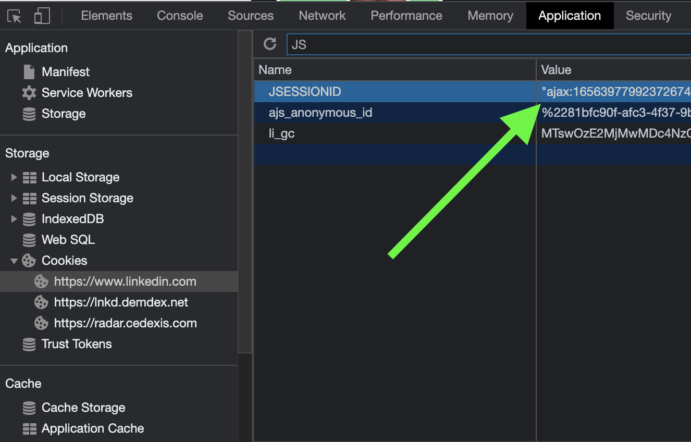Click cookie icon beside lnkd.demdex.net
This screenshot has width=691, height=442.
(x=41, y=302)
